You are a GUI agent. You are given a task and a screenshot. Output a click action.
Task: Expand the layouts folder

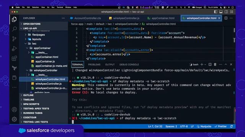(44, 39)
